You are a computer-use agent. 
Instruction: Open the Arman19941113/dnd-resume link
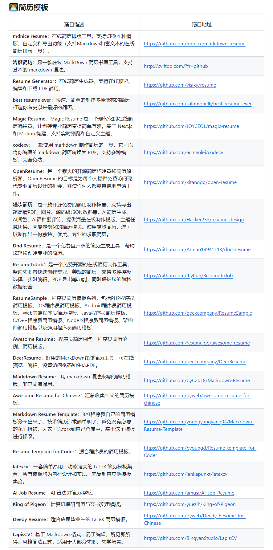coord(197,250)
